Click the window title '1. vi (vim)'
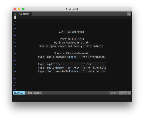Screen dimensions: 144x119 (72, 9)
